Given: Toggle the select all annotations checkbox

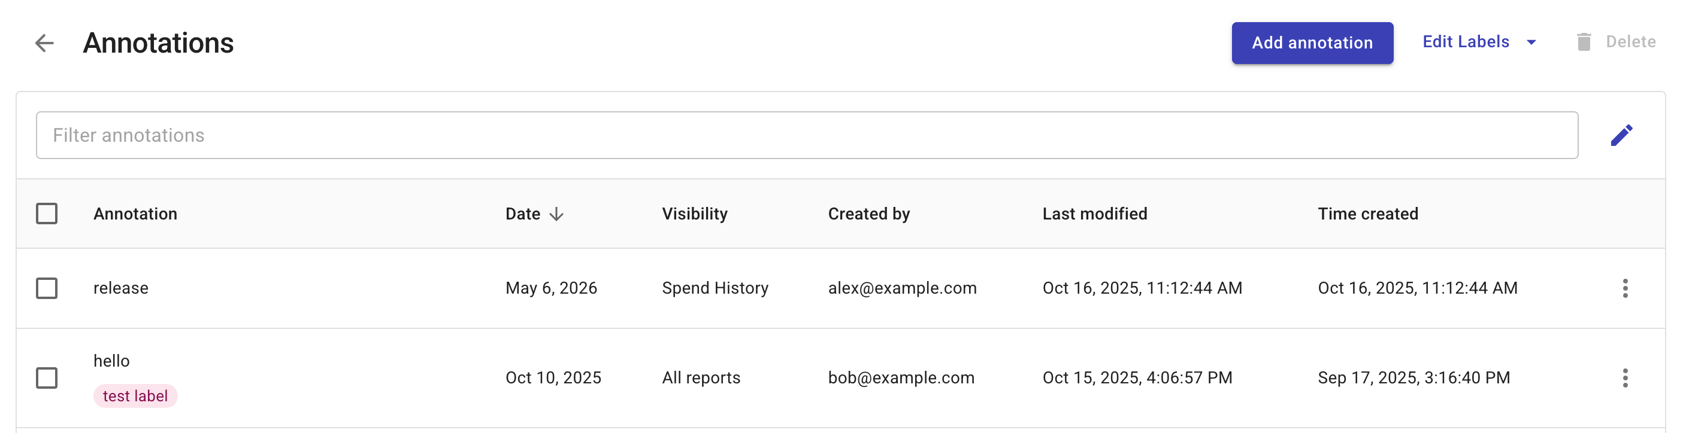Looking at the screenshot, I should tap(46, 214).
